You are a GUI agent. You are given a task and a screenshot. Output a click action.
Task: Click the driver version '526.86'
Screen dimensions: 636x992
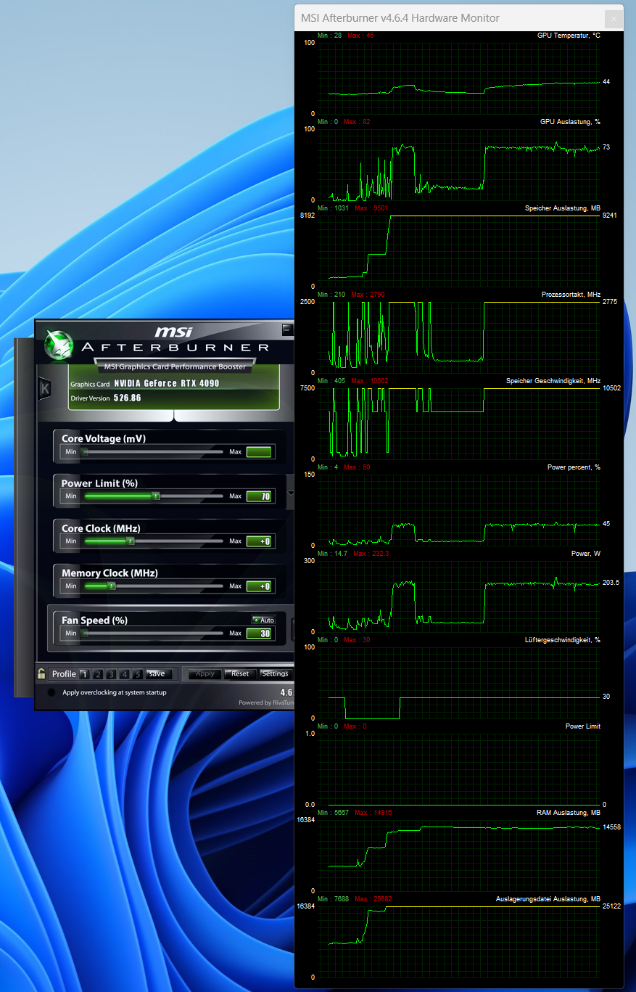[x=128, y=398]
